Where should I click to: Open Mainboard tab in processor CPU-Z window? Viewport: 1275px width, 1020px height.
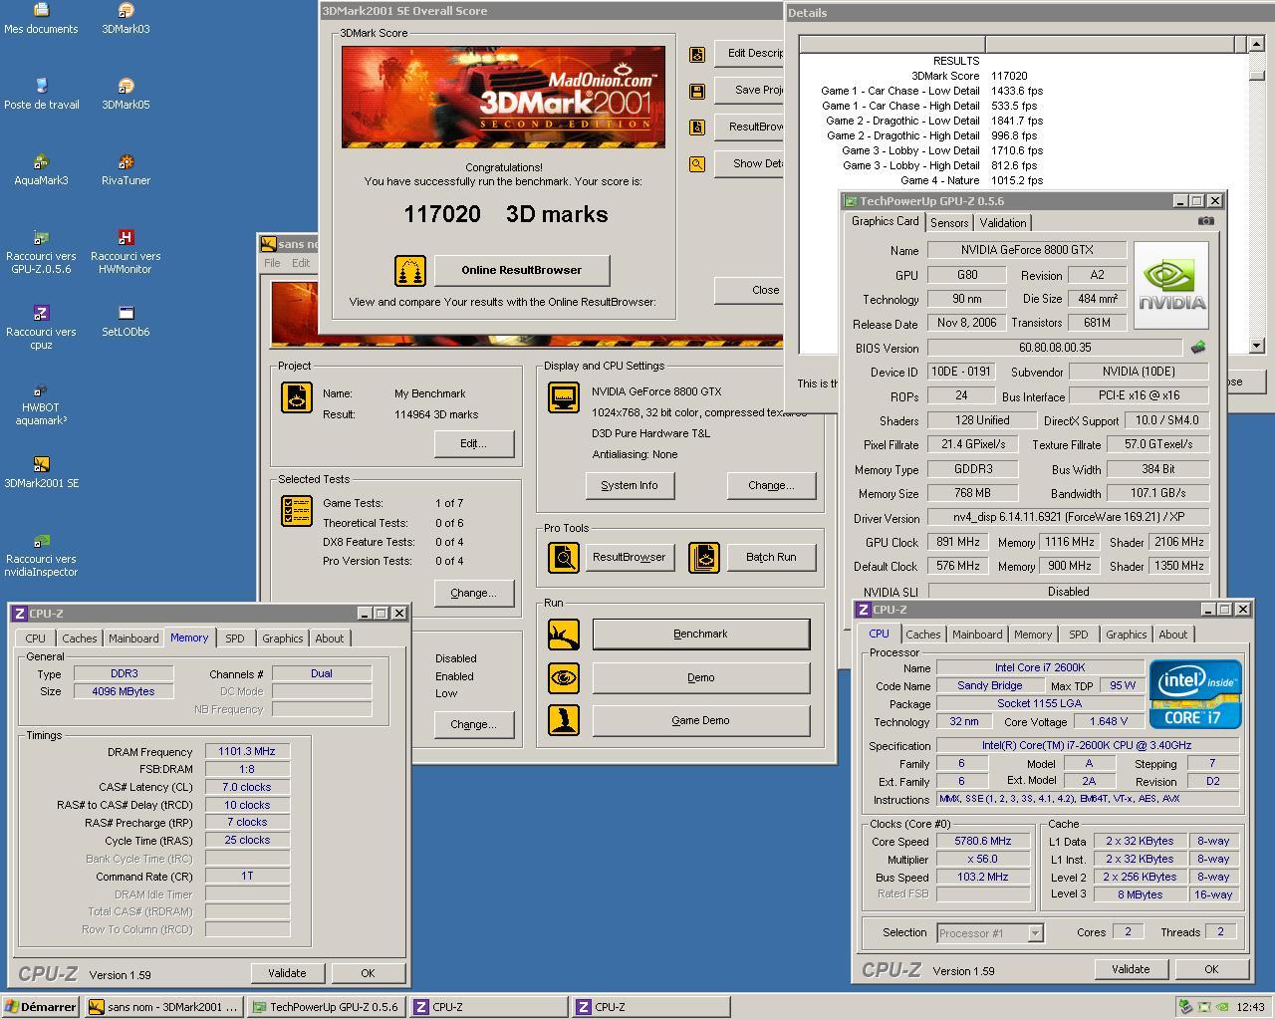tap(977, 635)
